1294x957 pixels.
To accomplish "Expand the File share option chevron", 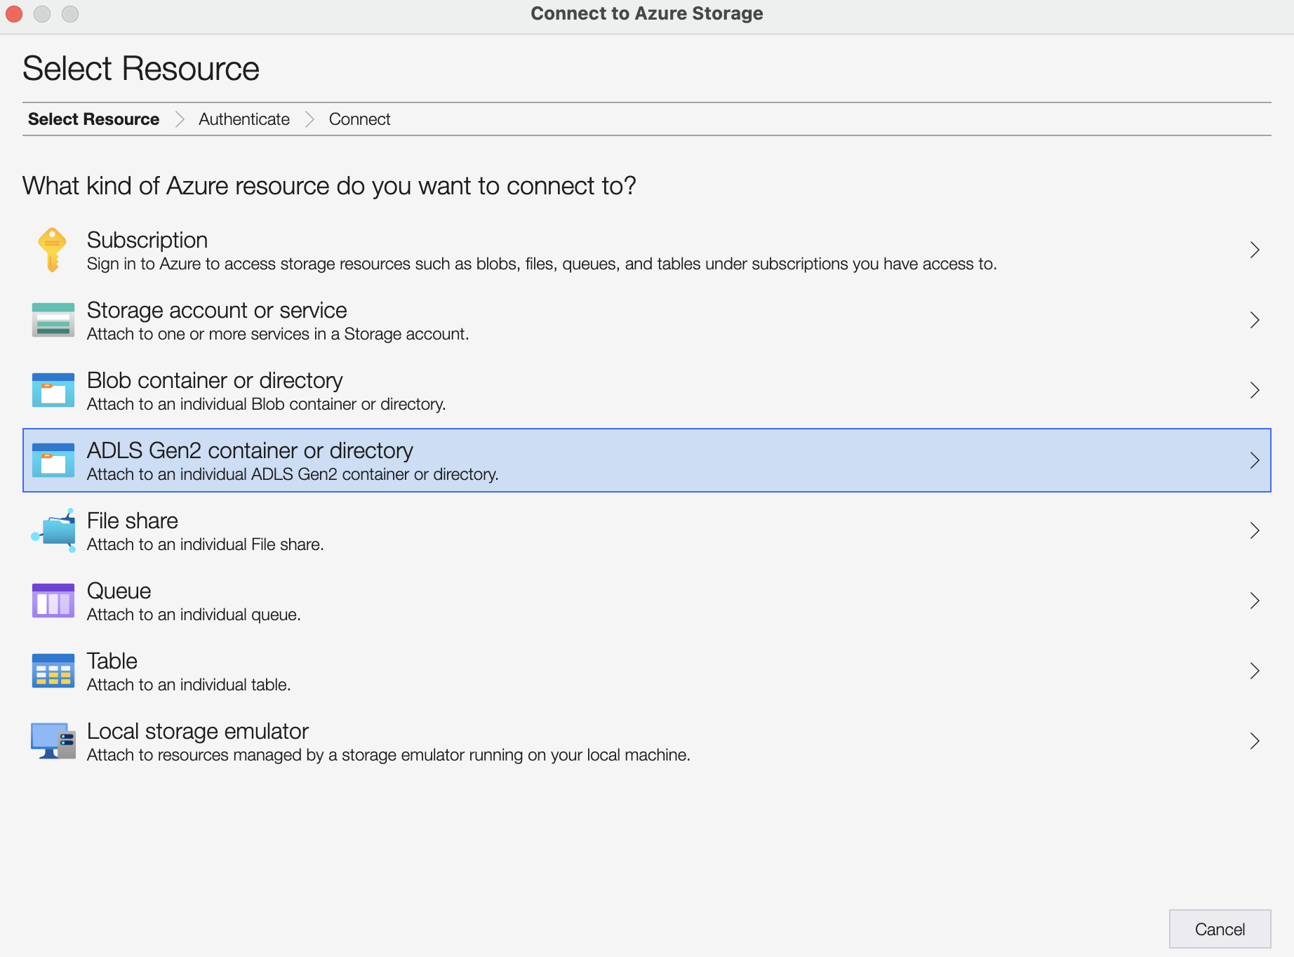I will click(1255, 530).
